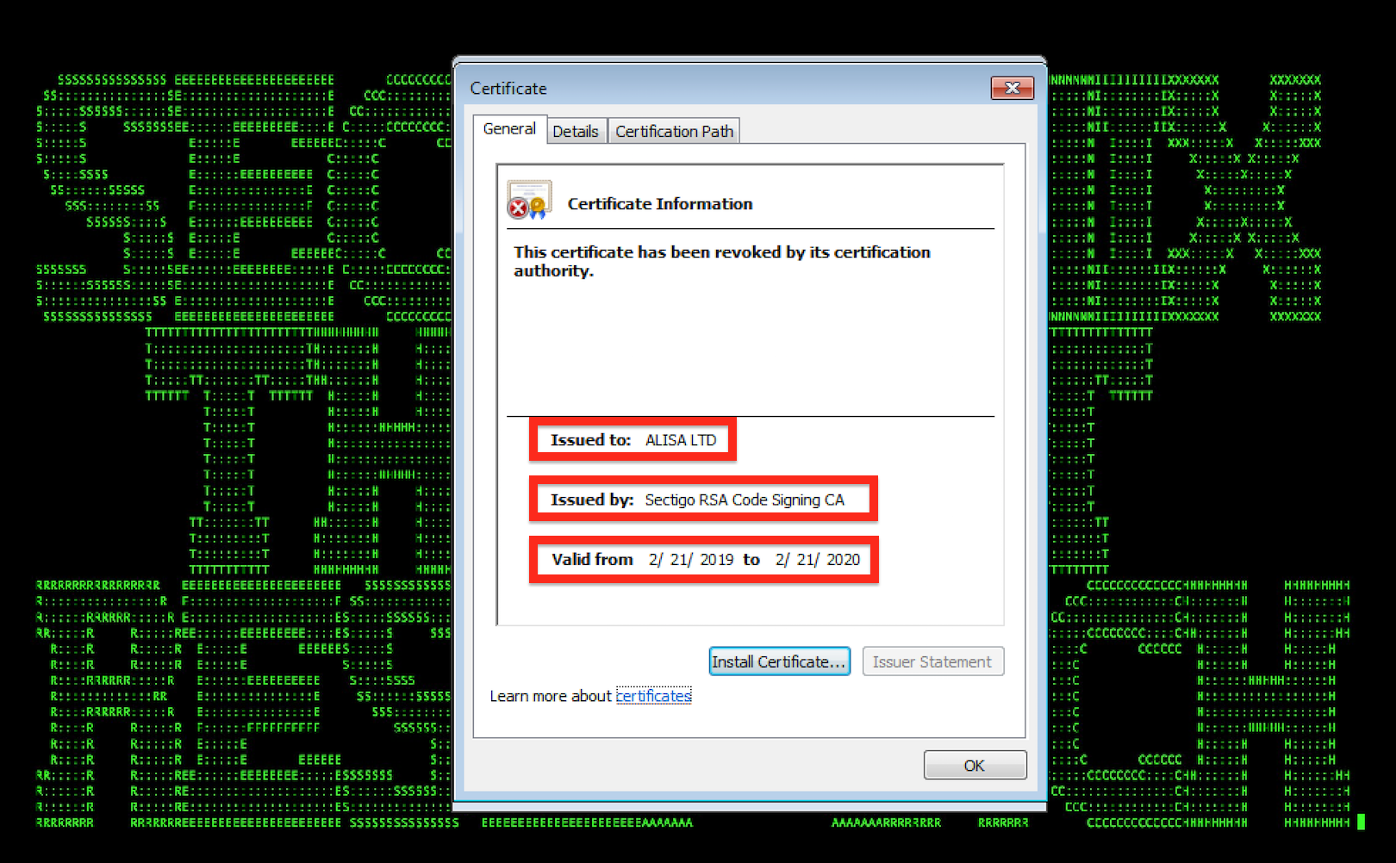Screen dimensions: 1396x863
Task: Close the Certificate dialog window
Action: (x=1013, y=88)
